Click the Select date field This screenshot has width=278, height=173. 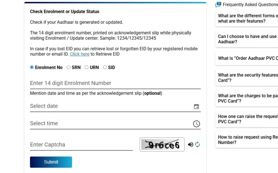[115, 106]
